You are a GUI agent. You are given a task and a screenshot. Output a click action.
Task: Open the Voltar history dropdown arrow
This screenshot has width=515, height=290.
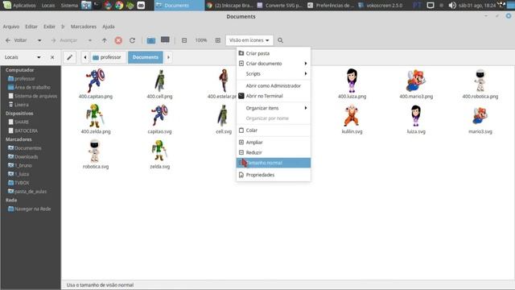coord(39,40)
